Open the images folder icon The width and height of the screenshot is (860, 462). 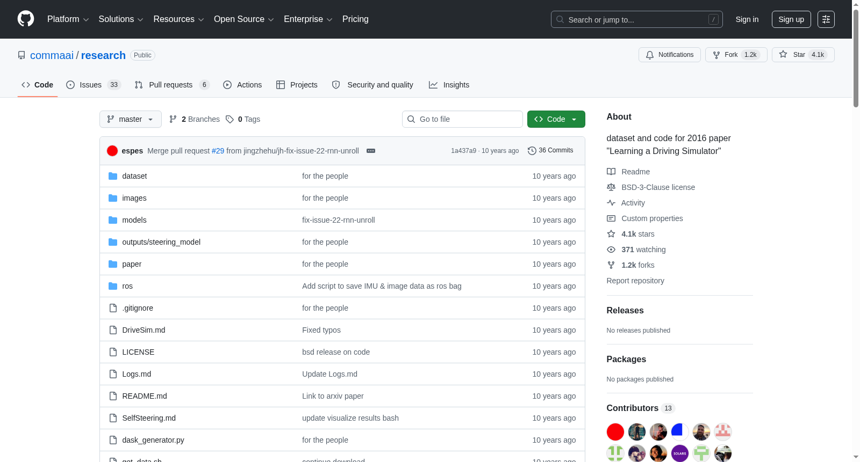(x=113, y=198)
